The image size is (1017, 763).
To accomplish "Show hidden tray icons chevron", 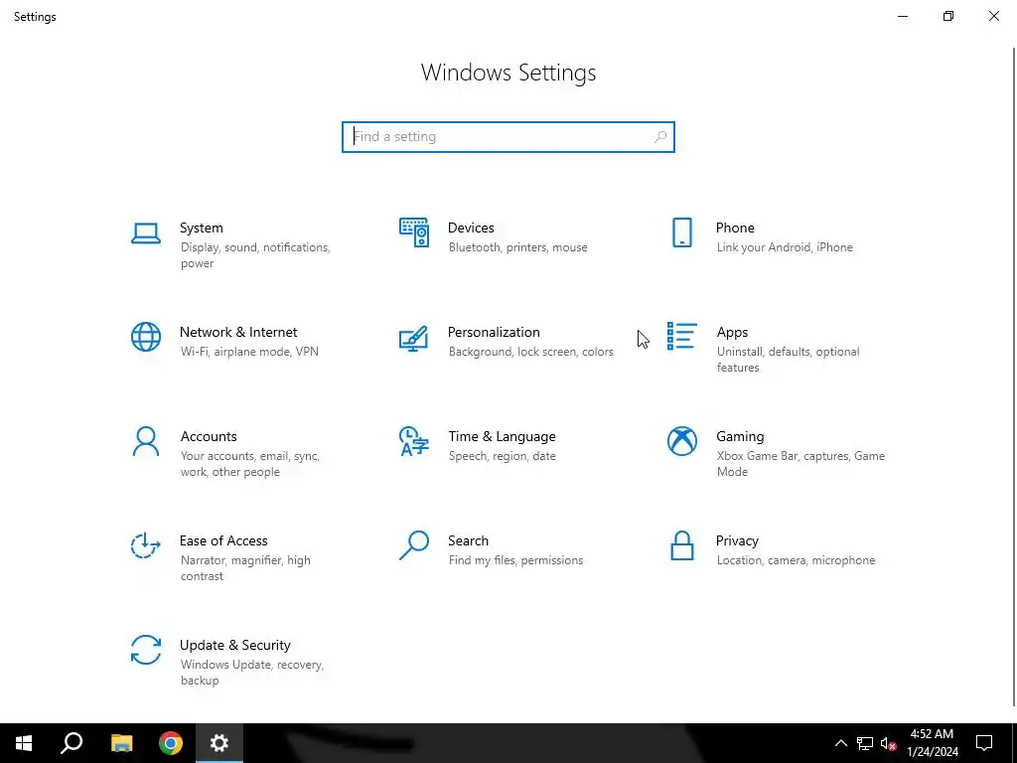I will pos(840,743).
